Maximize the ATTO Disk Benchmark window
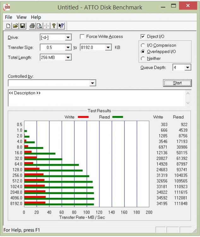The width and height of the screenshot is (200, 237). (x=174, y=6)
